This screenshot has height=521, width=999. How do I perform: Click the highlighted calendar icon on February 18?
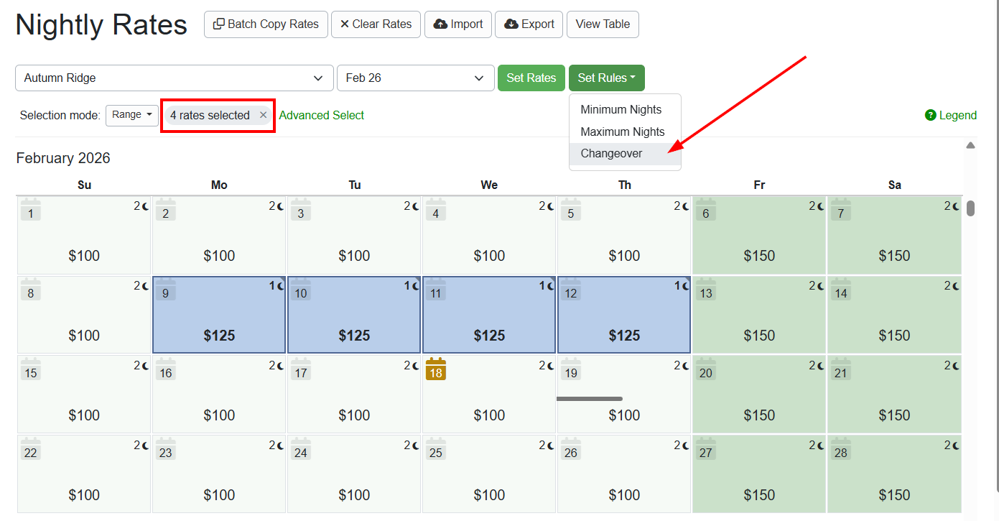(436, 369)
